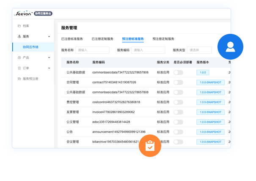Click the 产品 box icon

(19, 58)
